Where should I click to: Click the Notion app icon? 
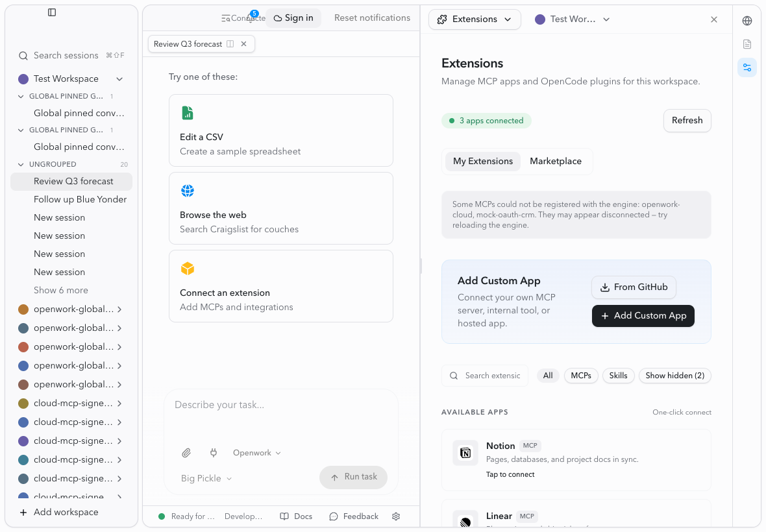click(x=465, y=453)
